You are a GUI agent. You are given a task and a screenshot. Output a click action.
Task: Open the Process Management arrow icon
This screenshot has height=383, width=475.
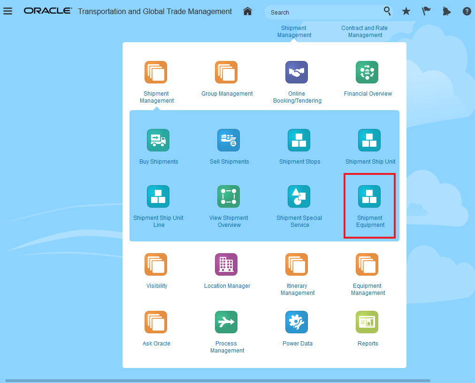point(226,322)
